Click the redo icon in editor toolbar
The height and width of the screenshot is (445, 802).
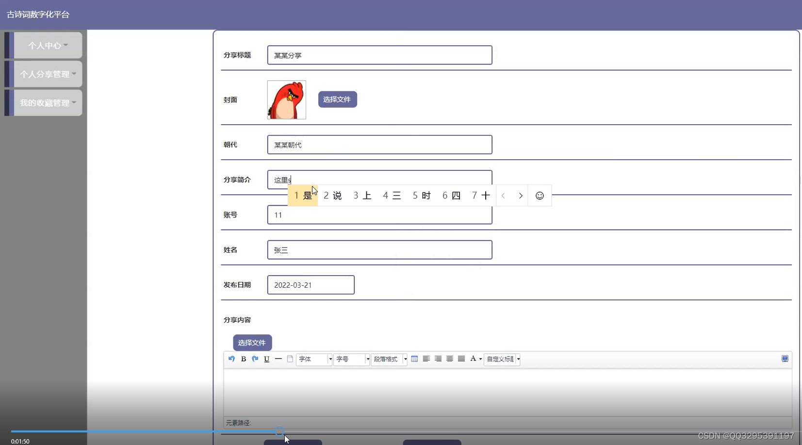click(x=255, y=359)
